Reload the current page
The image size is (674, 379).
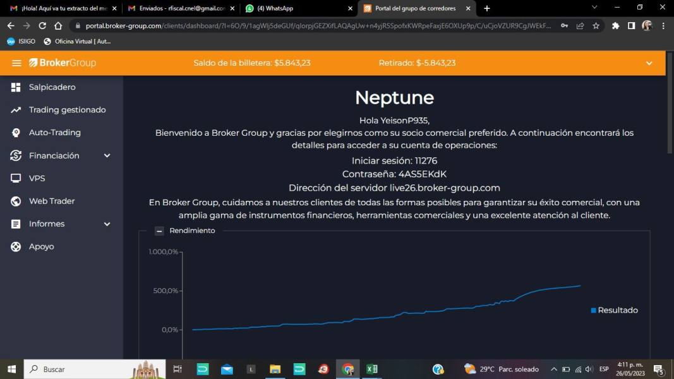[42, 26]
